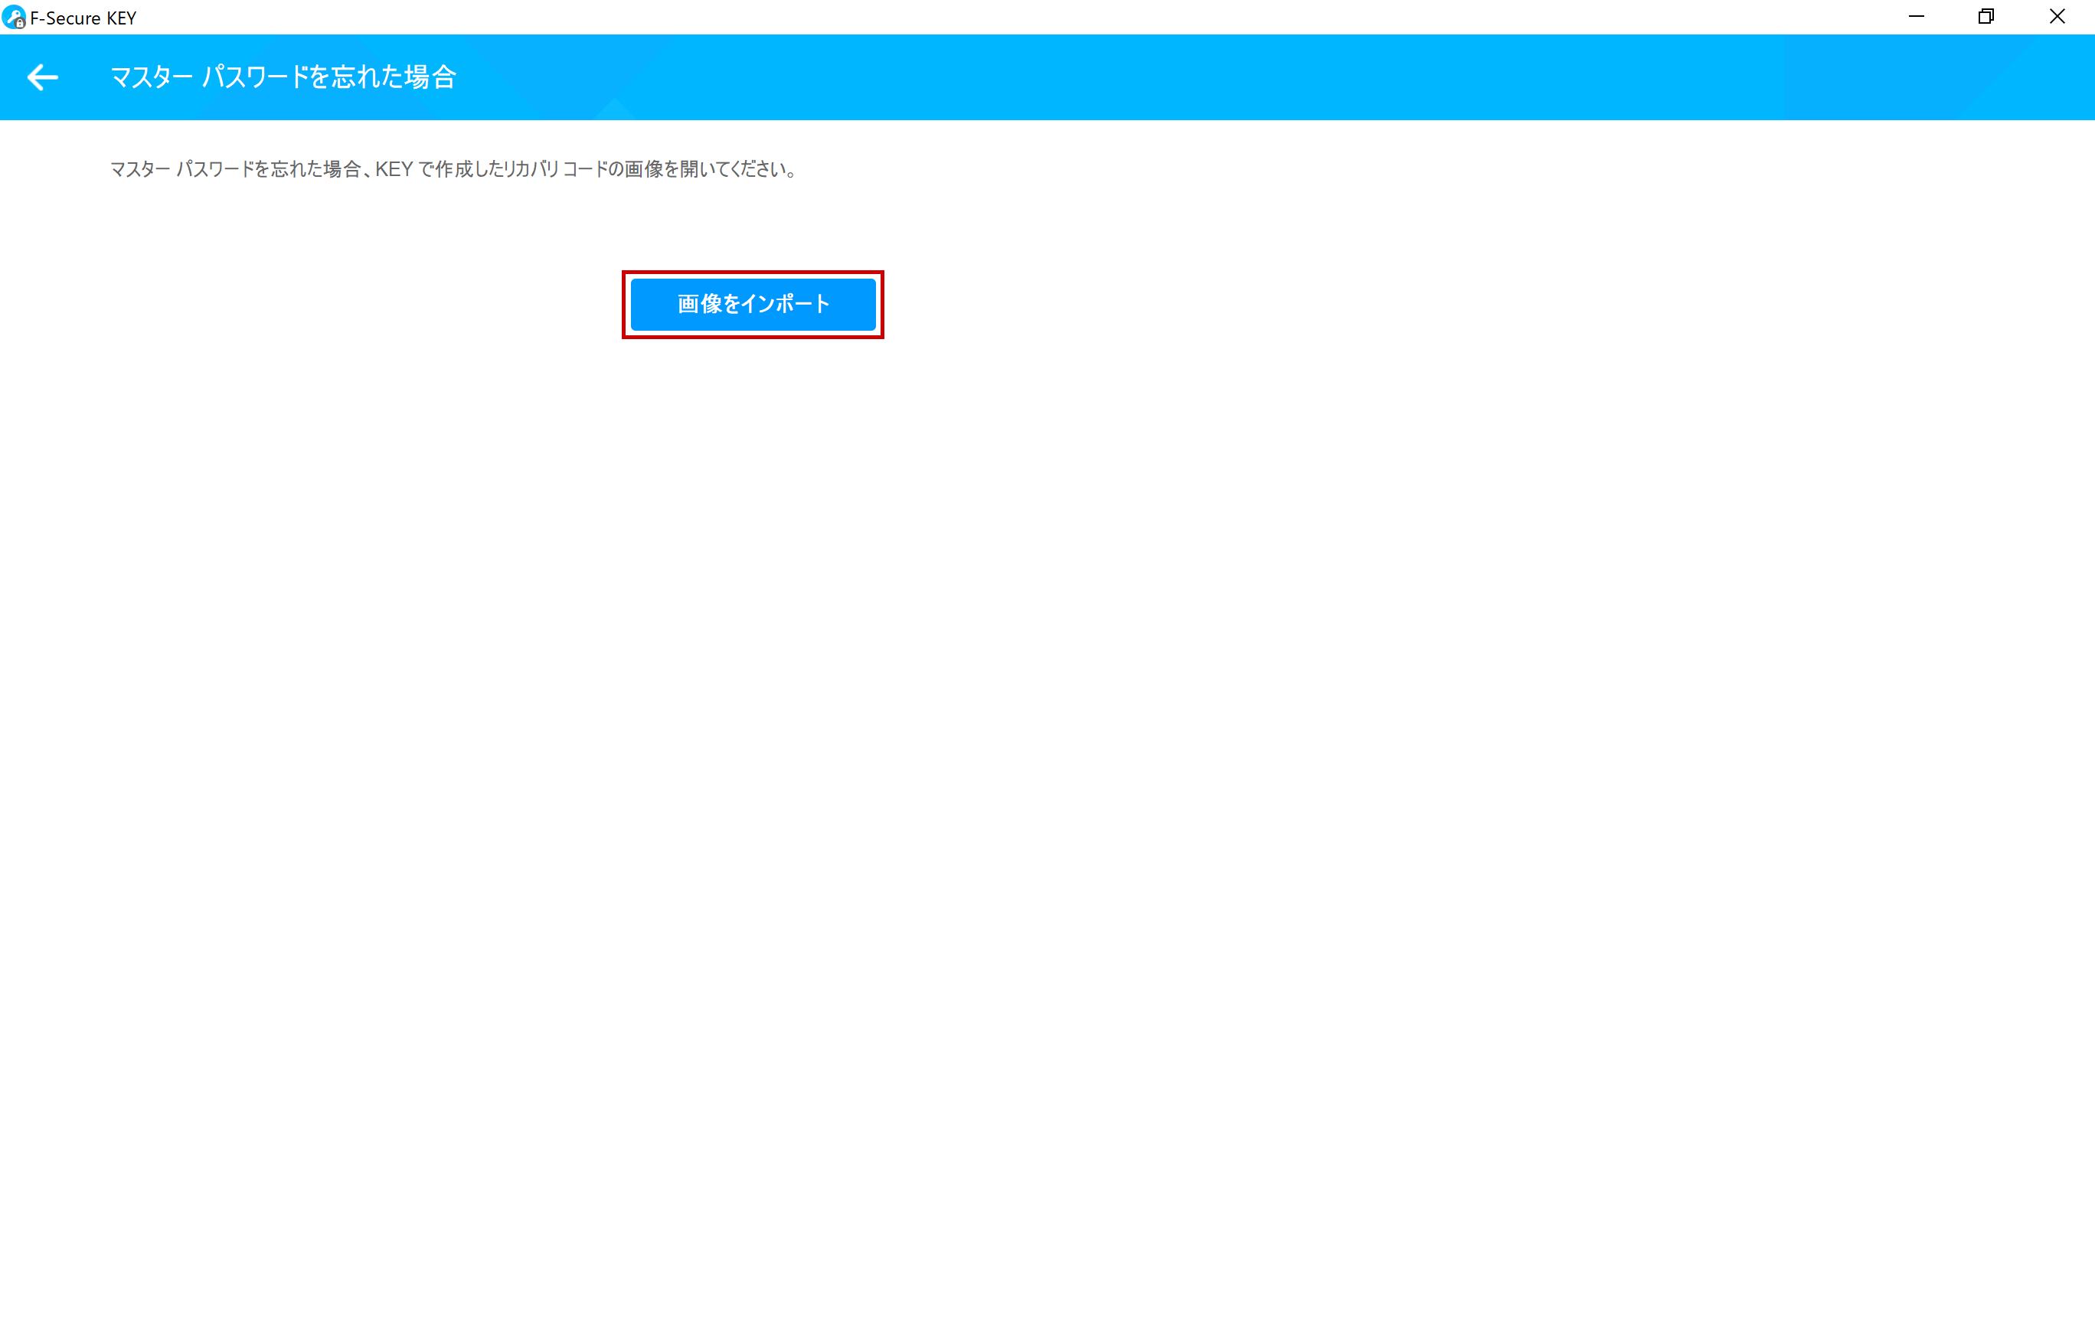This screenshot has width=2095, height=1332.
Task: Minimize the F-Secure KEY window
Action: pyautogui.click(x=1916, y=17)
